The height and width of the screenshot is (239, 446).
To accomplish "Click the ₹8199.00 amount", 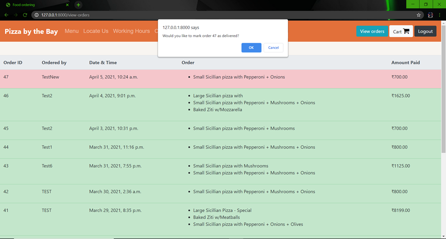I will click(x=401, y=210).
